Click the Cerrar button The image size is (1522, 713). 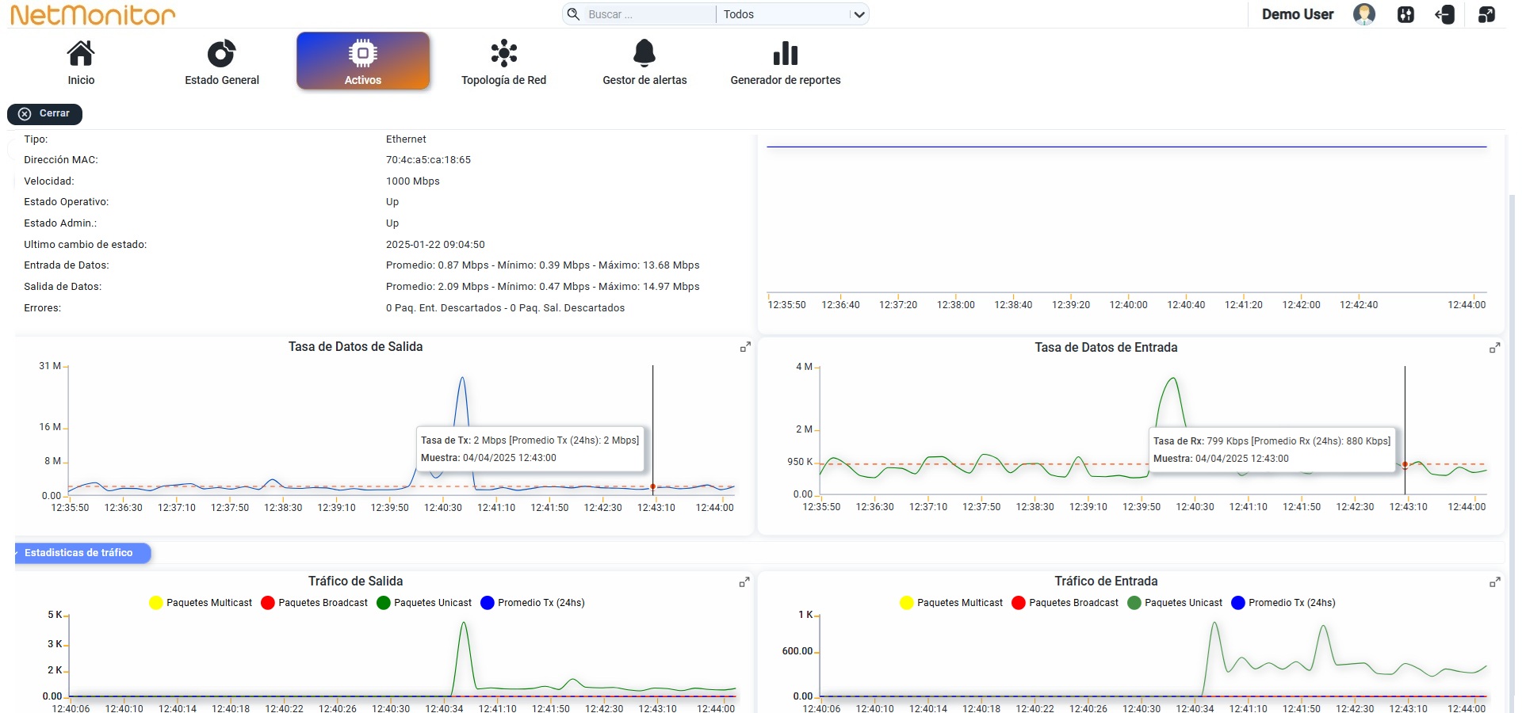(45, 113)
